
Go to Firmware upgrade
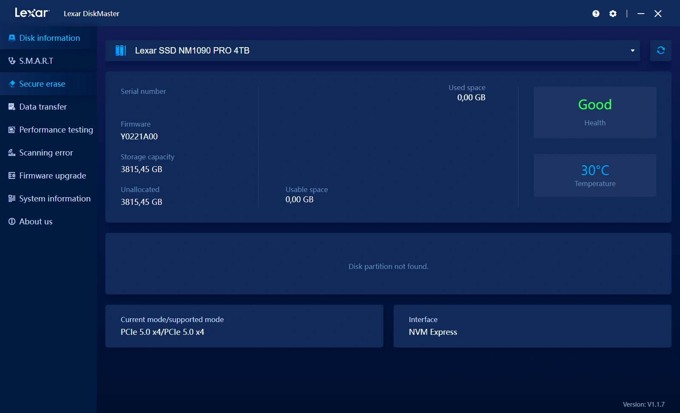(x=48, y=175)
